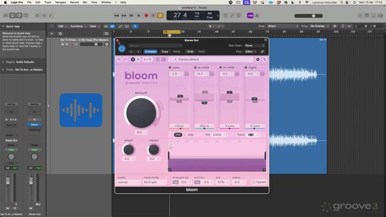Click the red record button
This screenshot has height=217, width=386.
pos(146,16)
